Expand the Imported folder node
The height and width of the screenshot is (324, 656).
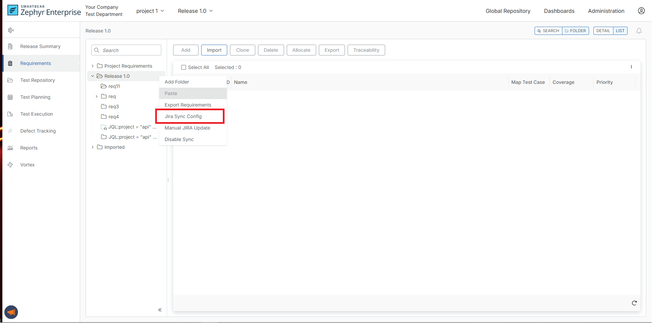pyautogui.click(x=93, y=147)
